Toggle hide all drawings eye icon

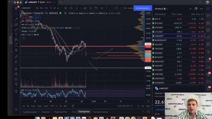(x=16, y=84)
